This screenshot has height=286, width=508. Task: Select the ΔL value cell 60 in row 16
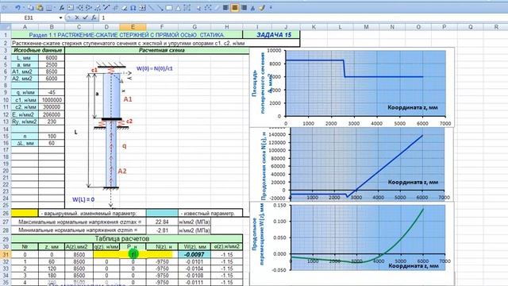(51, 143)
